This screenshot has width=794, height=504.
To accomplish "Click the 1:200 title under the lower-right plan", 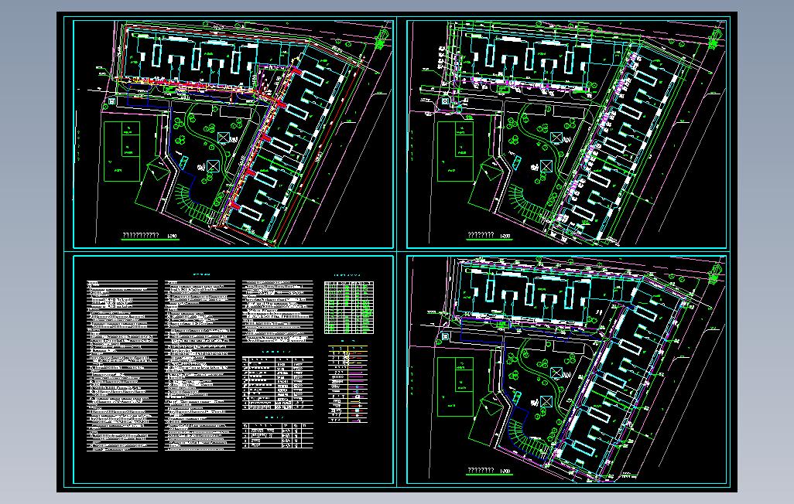I will 489,471.
